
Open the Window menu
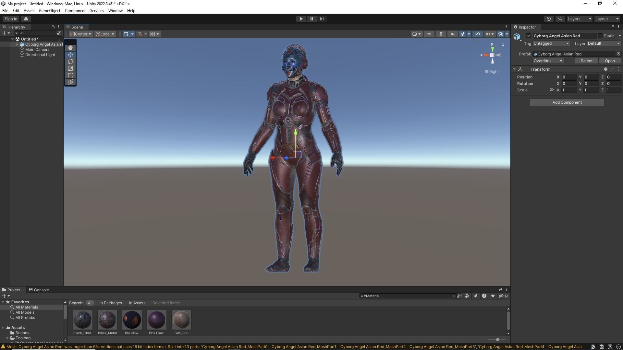point(115,11)
